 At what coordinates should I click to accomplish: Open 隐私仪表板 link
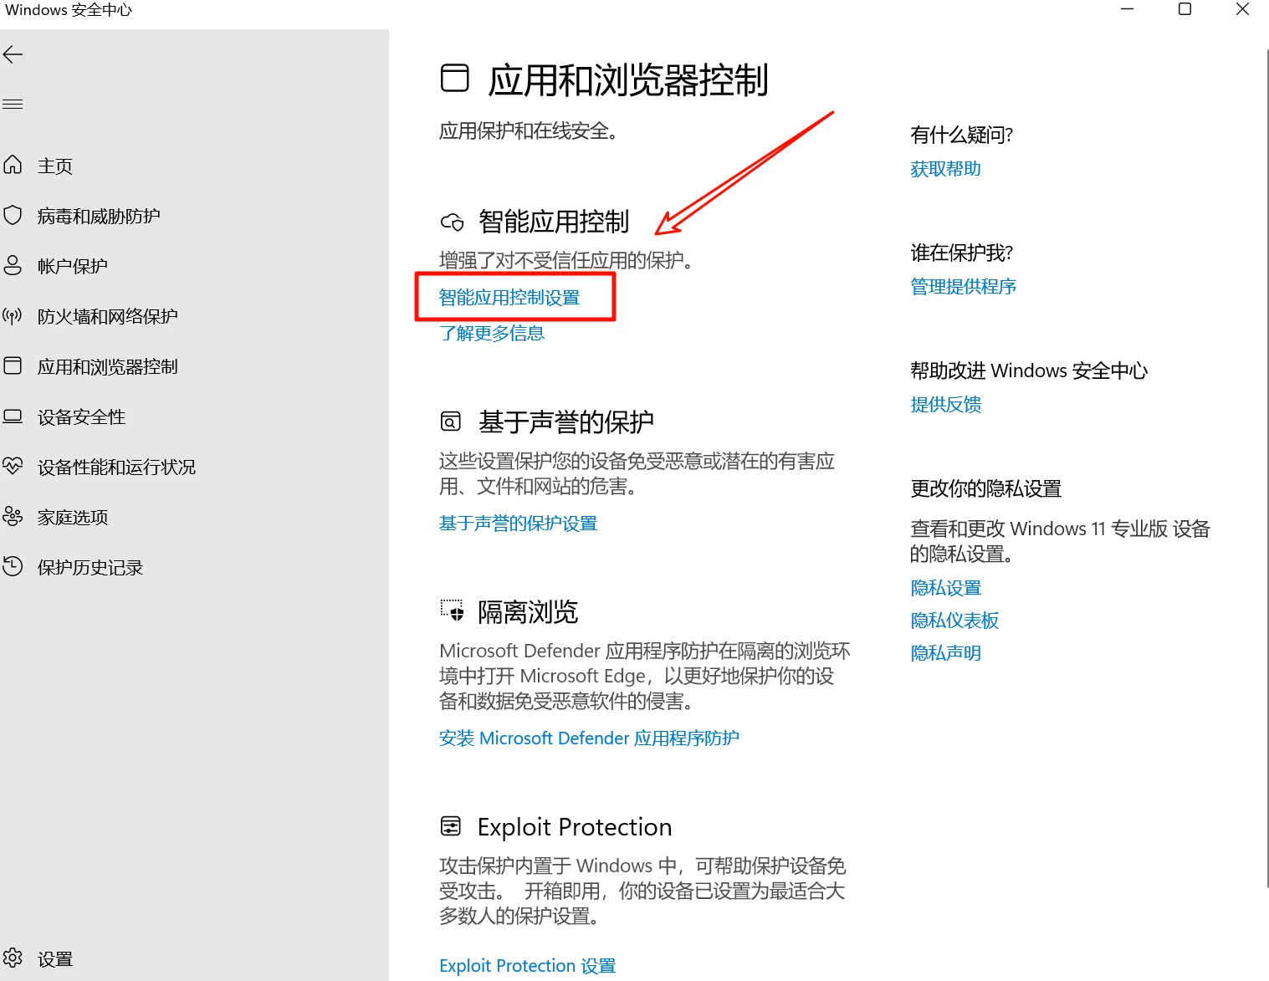coord(954,620)
